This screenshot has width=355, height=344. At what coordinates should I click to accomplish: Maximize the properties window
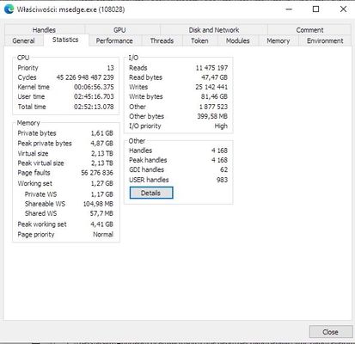pos(315,9)
